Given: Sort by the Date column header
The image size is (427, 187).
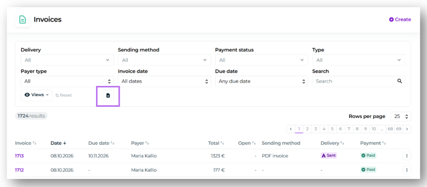Looking at the screenshot, I should click(58, 143).
